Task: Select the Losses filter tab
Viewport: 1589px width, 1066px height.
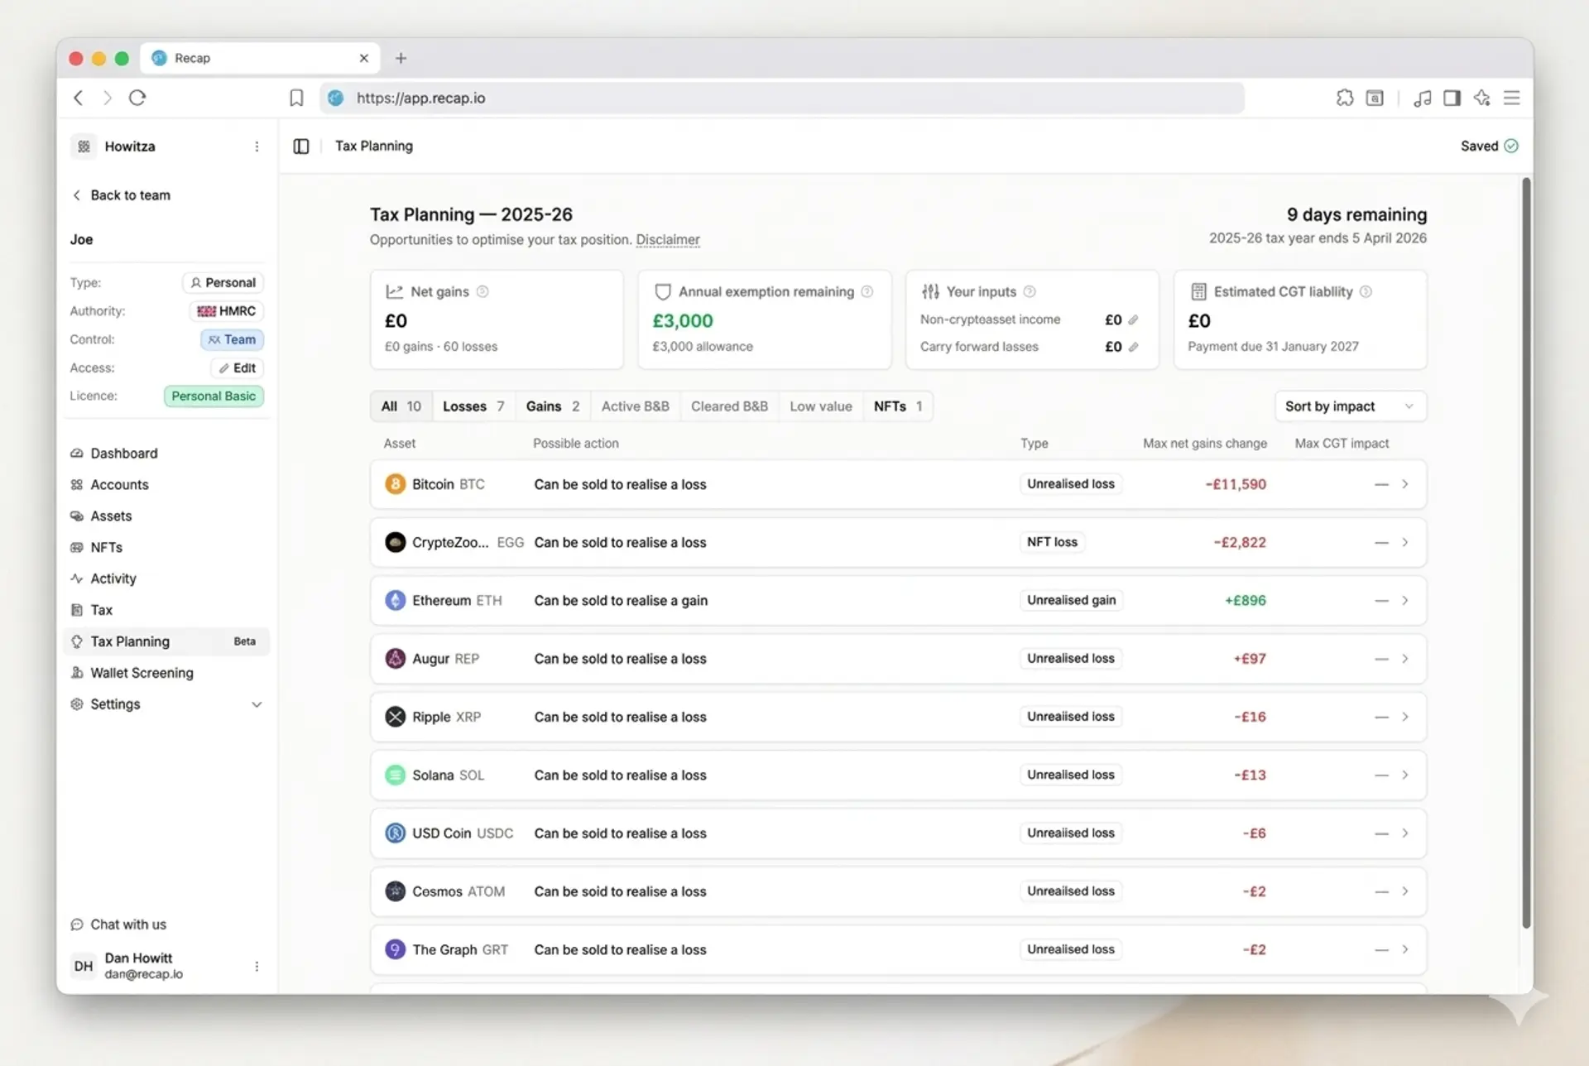Action: 473,406
